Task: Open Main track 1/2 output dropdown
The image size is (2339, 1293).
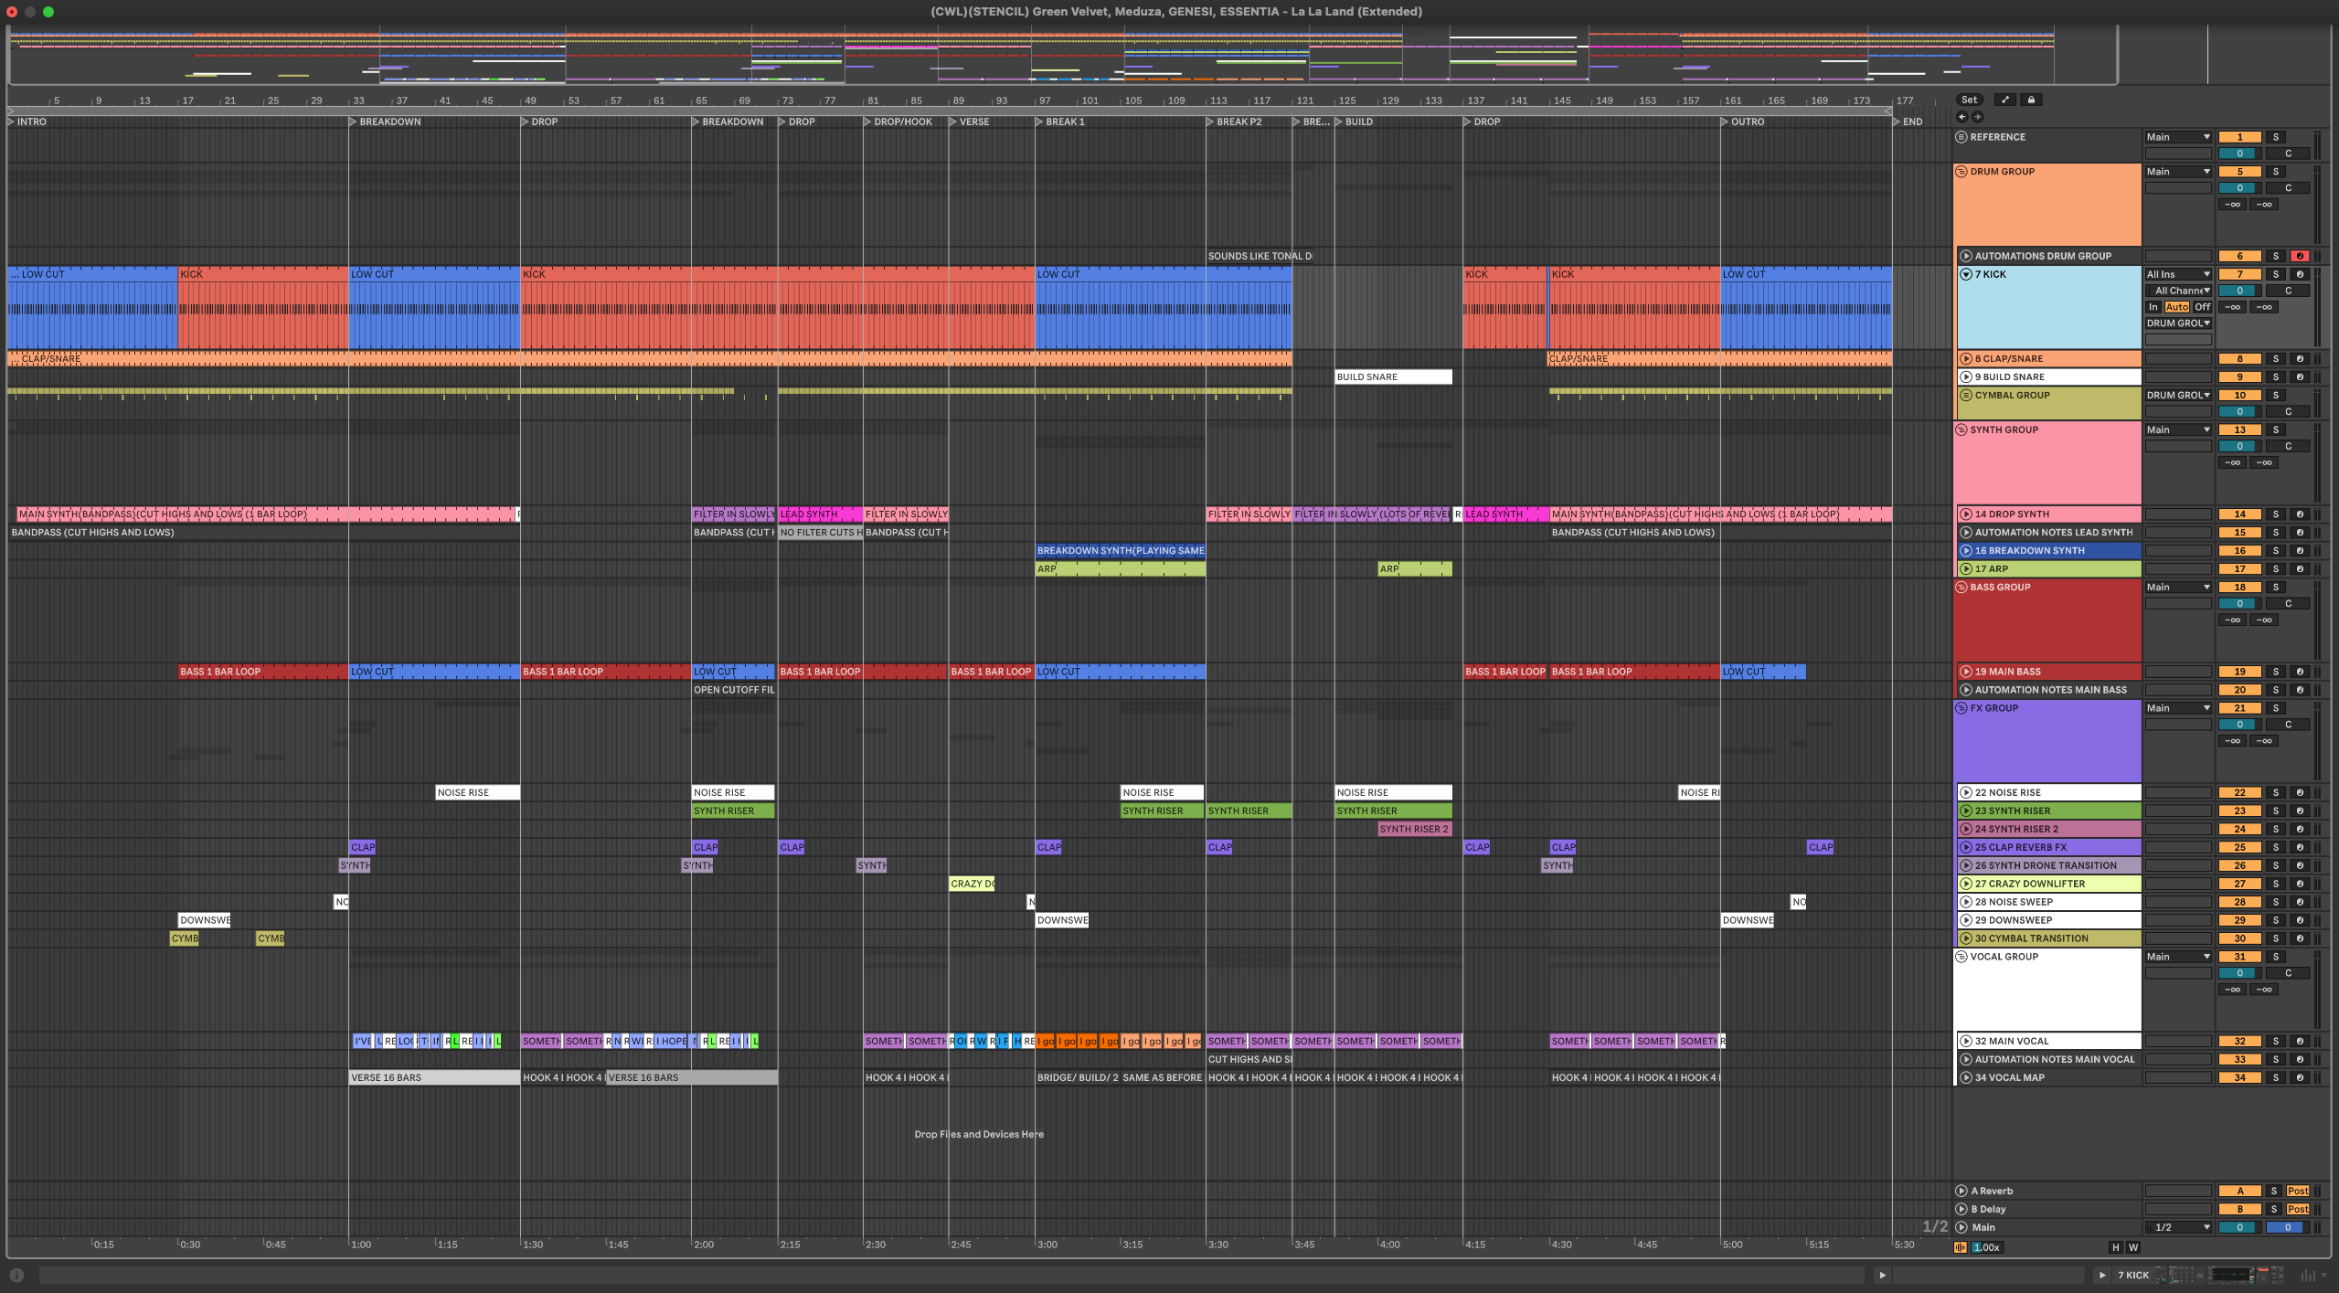Action: coord(2178,1227)
